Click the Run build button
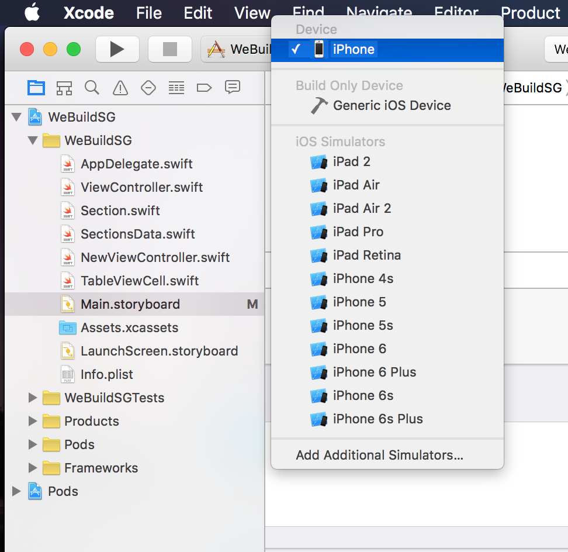568x552 pixels. click(x=117, y=49)
